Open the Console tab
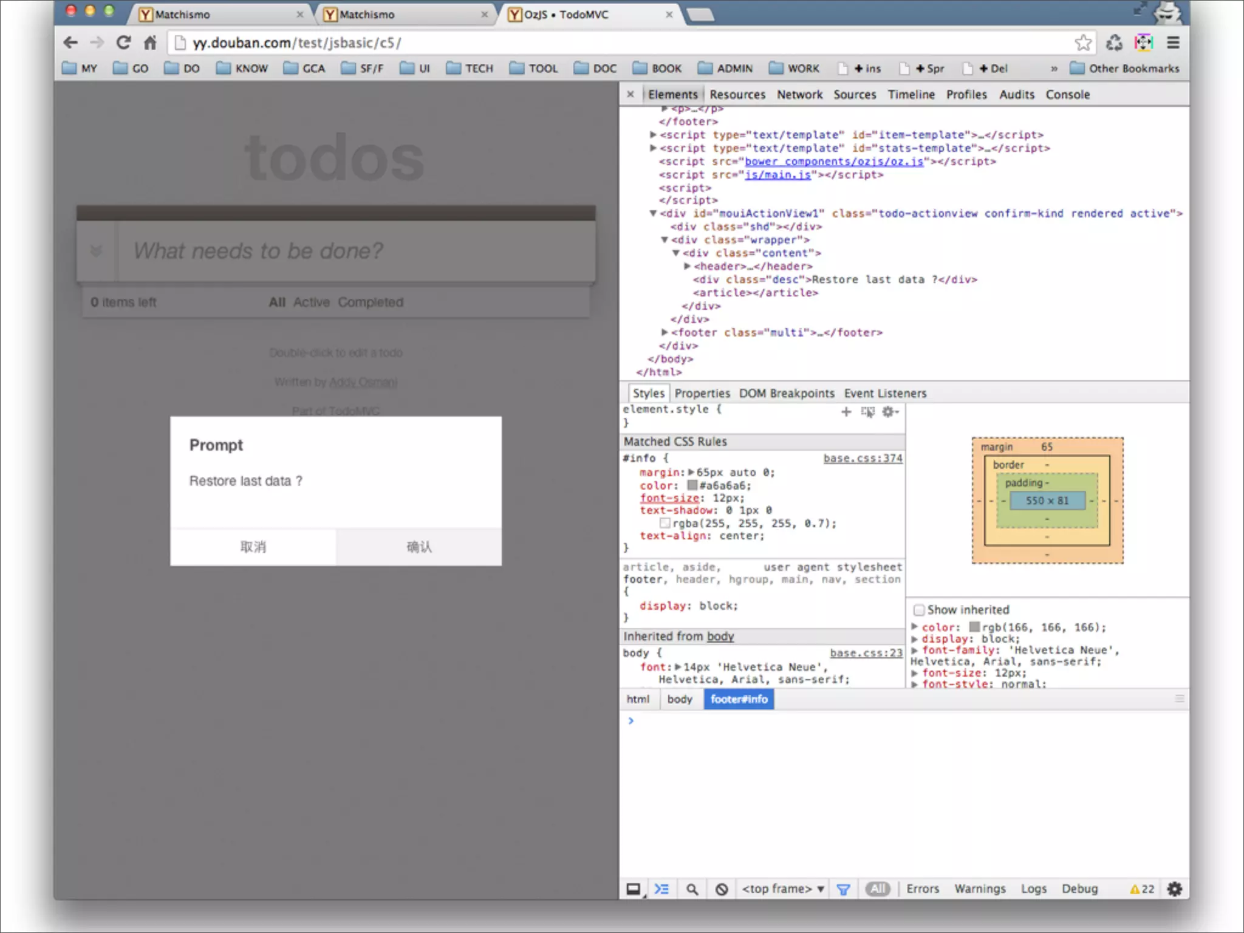Screen dimensions: 1244x933 click(1067, 95)
